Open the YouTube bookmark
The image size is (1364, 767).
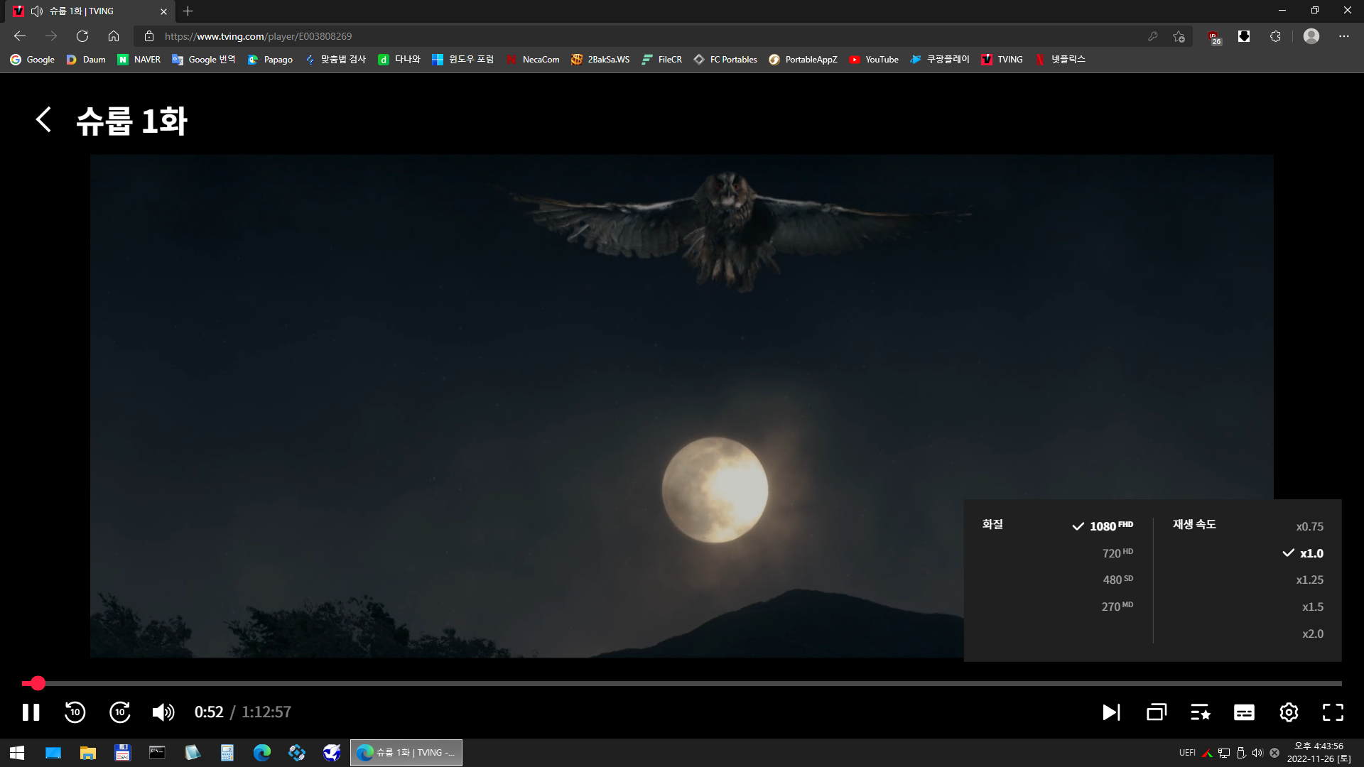click(874, 60)
